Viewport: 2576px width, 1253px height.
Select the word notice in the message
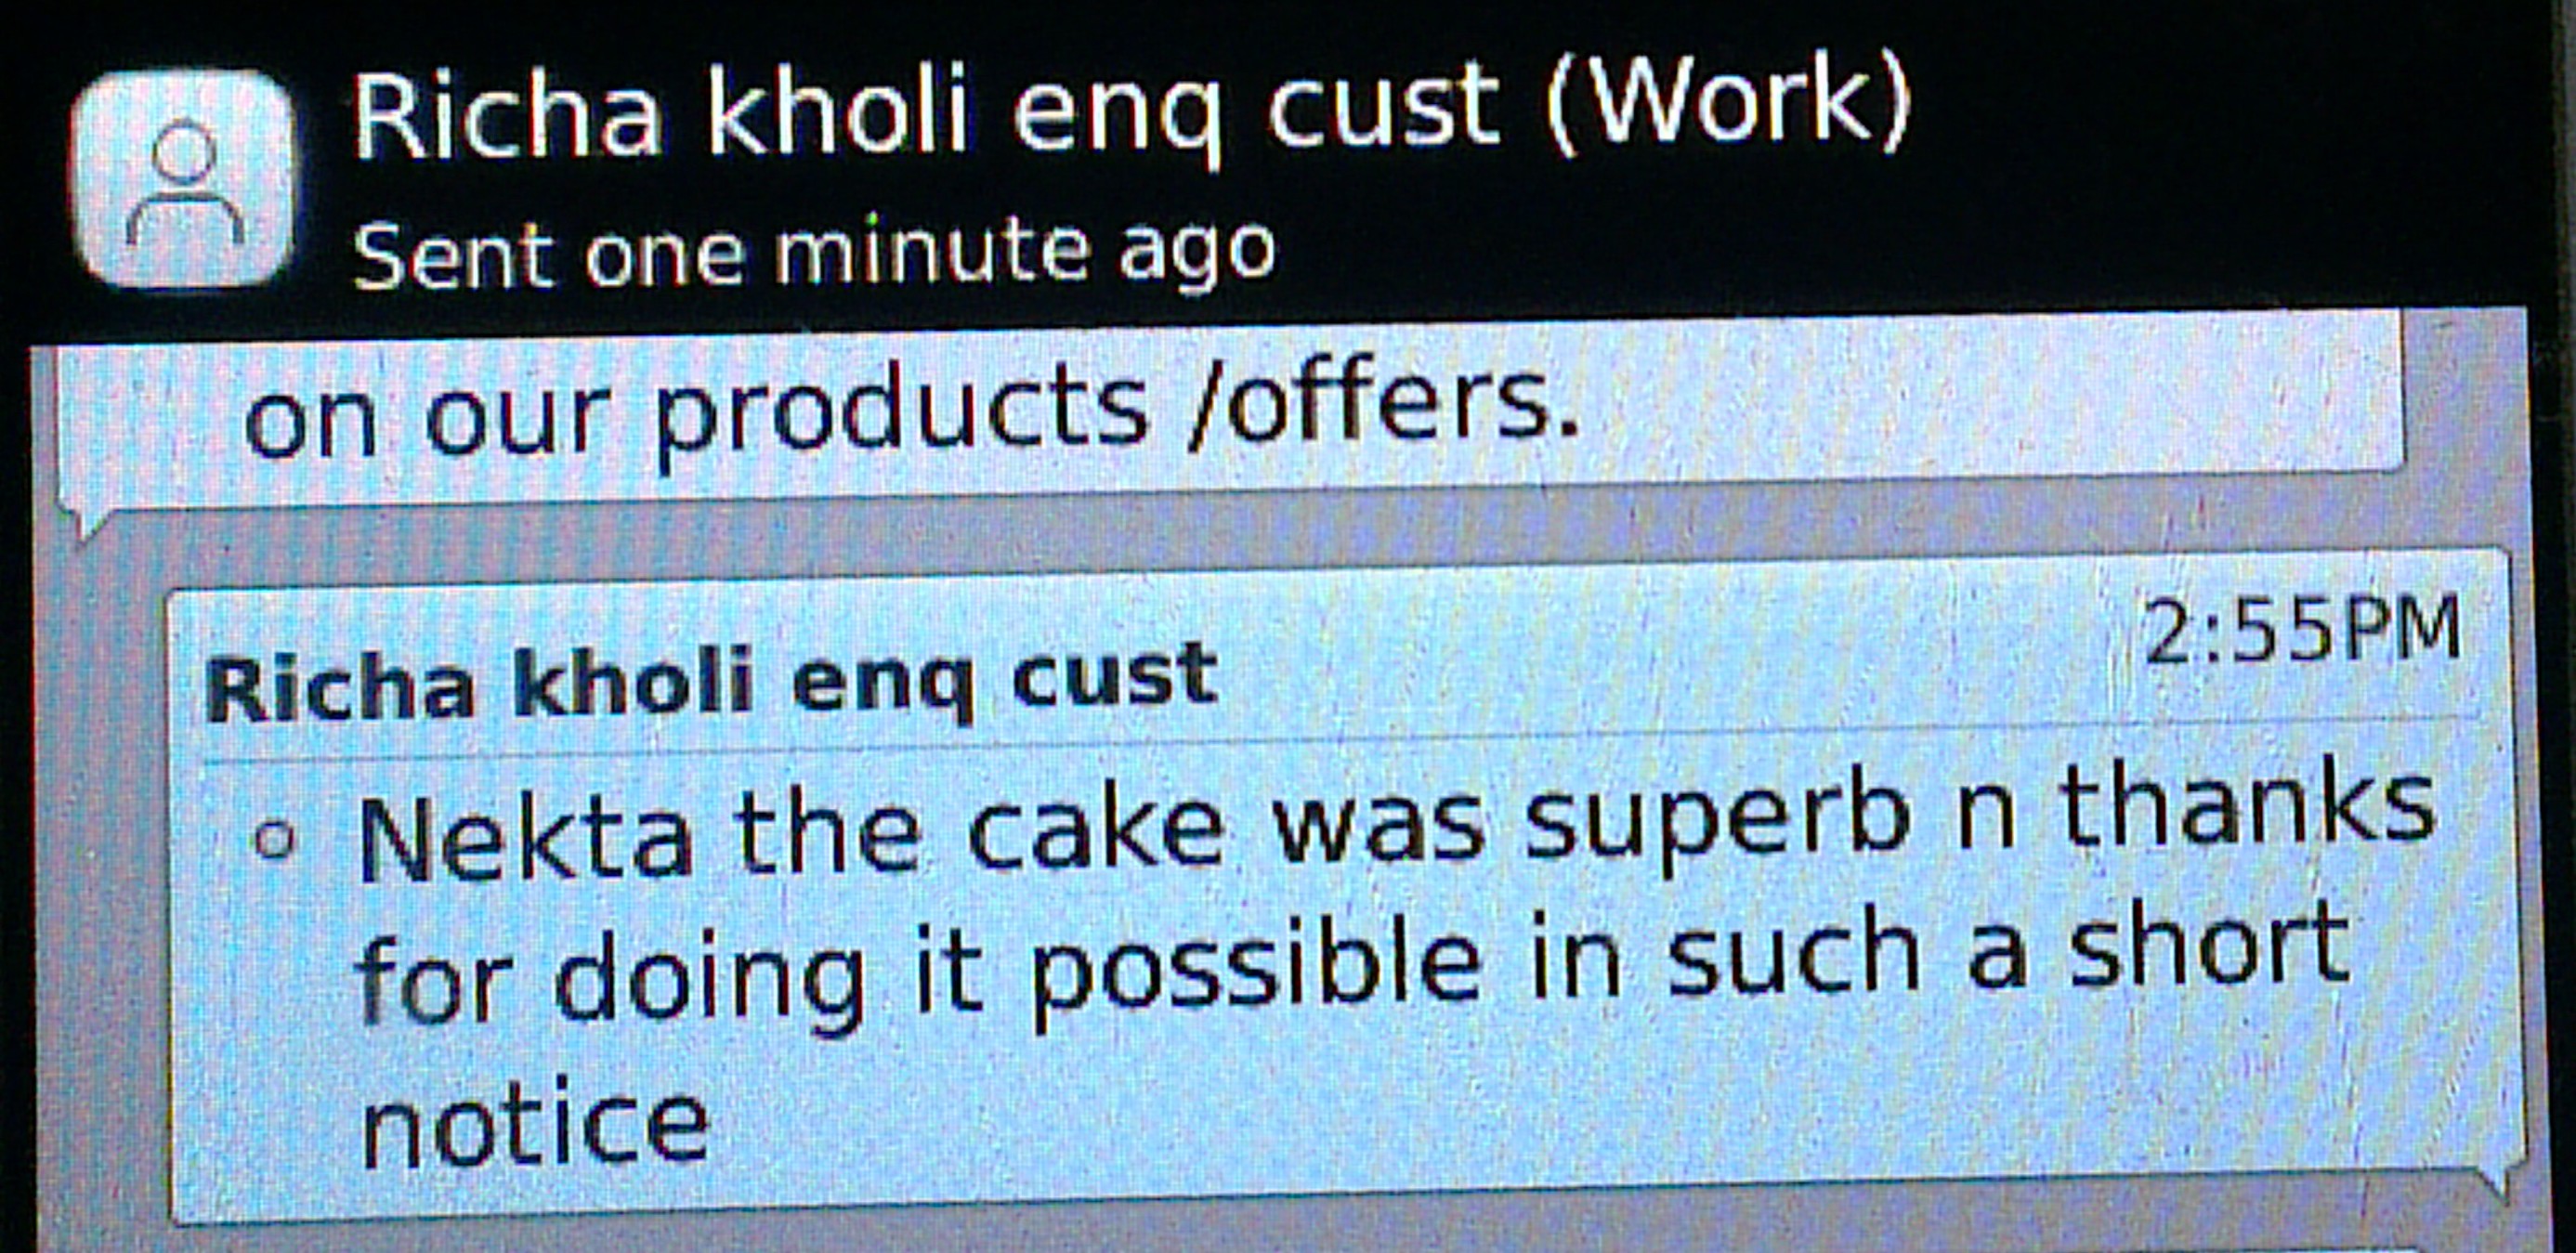coord(534,1124)
